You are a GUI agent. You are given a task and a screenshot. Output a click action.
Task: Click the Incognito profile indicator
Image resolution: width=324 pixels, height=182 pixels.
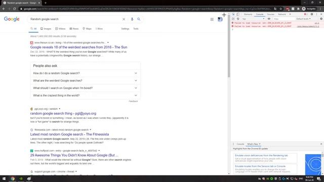point(309,9)
